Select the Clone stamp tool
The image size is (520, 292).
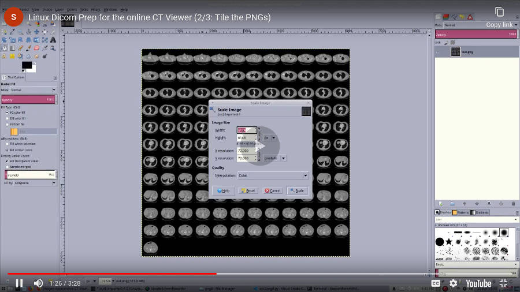(x=4, y=57)
